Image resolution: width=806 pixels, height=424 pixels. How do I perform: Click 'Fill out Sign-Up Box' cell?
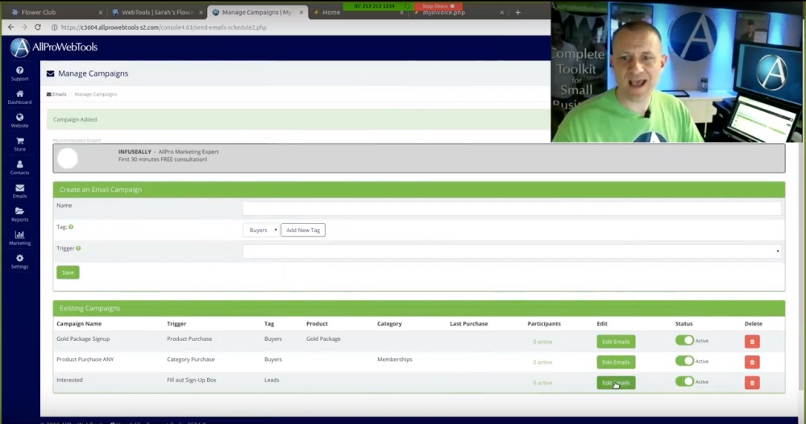pyautogui.click(x=191, y=380)
